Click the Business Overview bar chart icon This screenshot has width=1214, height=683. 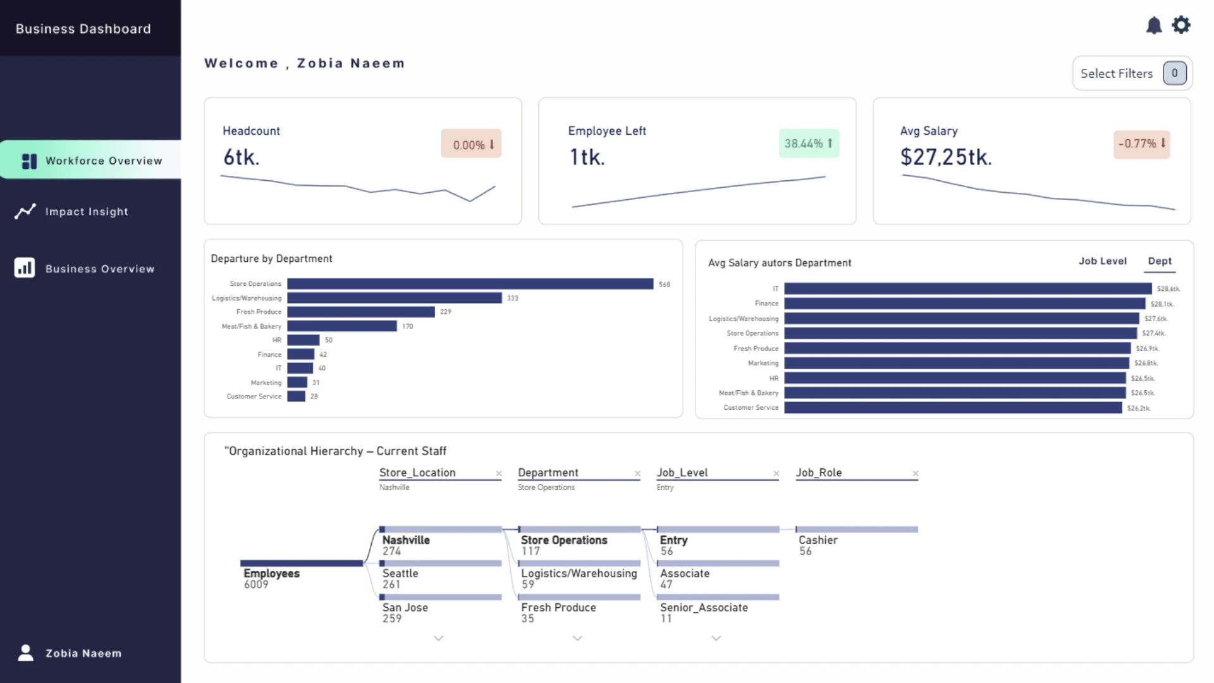pyautogui.click(x=25, y=268)
